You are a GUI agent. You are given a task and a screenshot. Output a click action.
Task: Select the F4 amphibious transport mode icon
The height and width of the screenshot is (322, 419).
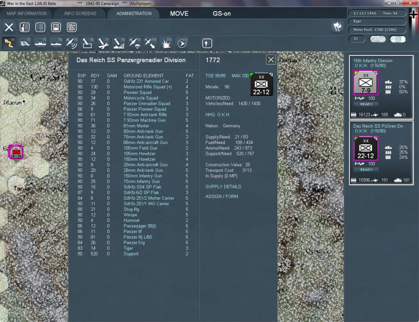click(56, 43)
